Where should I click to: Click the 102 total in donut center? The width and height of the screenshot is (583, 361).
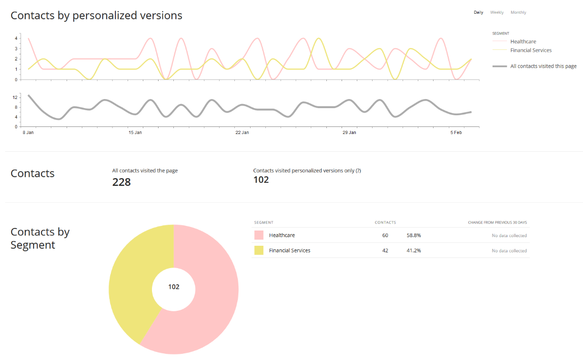(x=174, y=287)
